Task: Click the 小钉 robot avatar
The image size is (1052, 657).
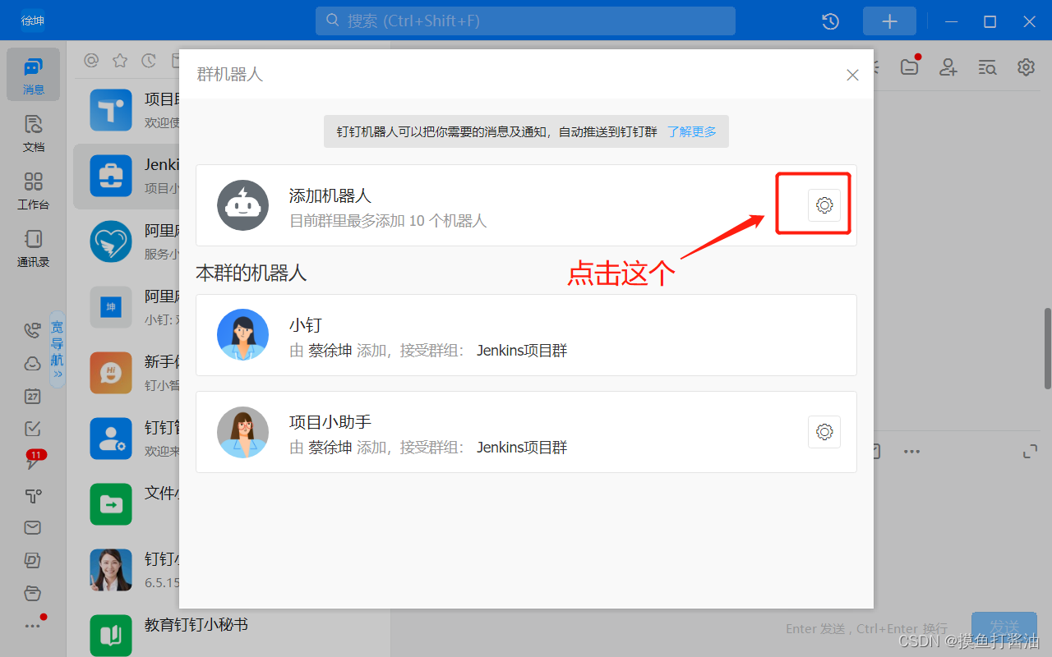Action: [x=242, y=335]
